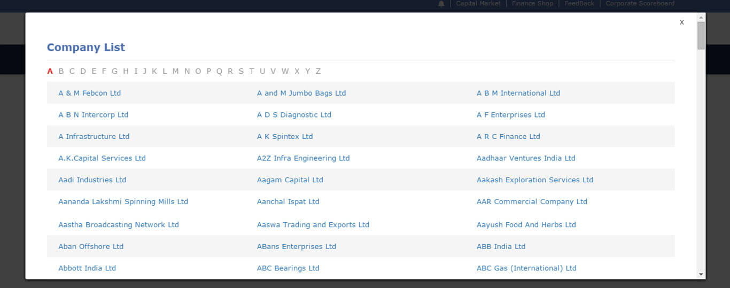Screen dimensions: 730x288
Task: Open Abbott India Ltd
Action: click(x=87, y=268)
